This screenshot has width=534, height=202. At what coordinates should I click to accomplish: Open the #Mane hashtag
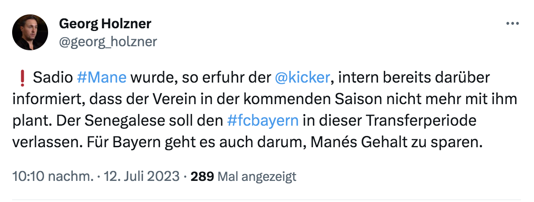pos(102,78)
